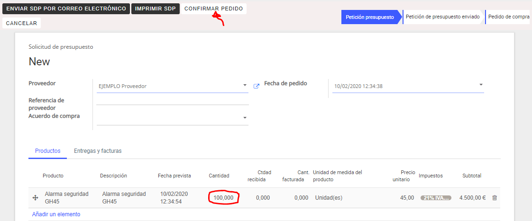The height and width of the screenshot is (221, 532).
Task: Click the Descripción cell Alarma seguridad GH45
Action: 124,198
